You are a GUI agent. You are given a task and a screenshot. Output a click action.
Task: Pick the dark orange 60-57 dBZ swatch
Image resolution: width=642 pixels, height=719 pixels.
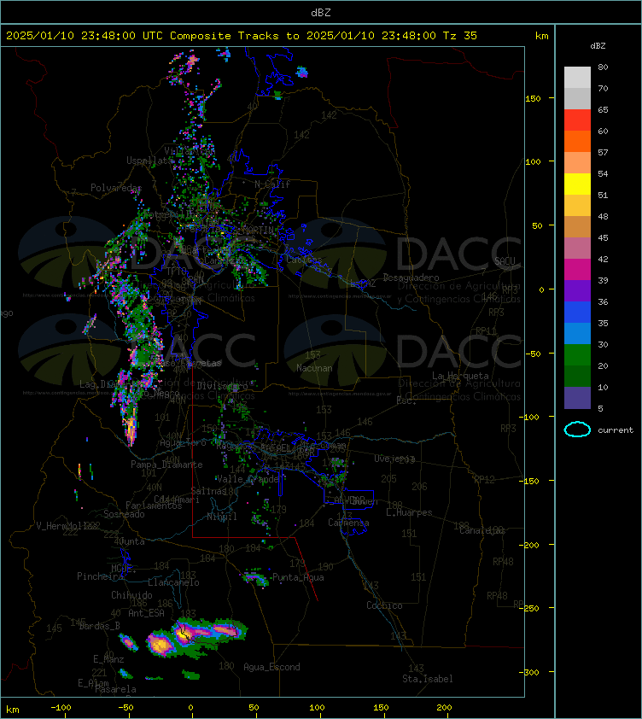(x=577, y=141)
